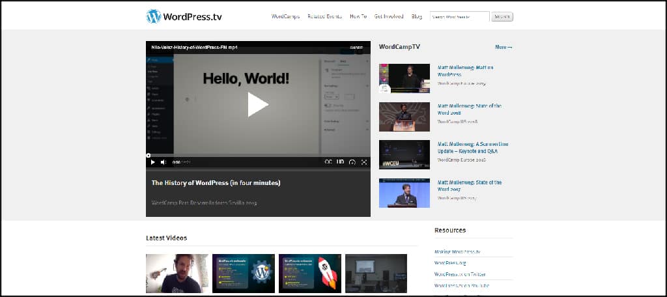Open the How To menu item
This screenshot has height=297, width=667.
pyautogui.click(x=358, y=16)
